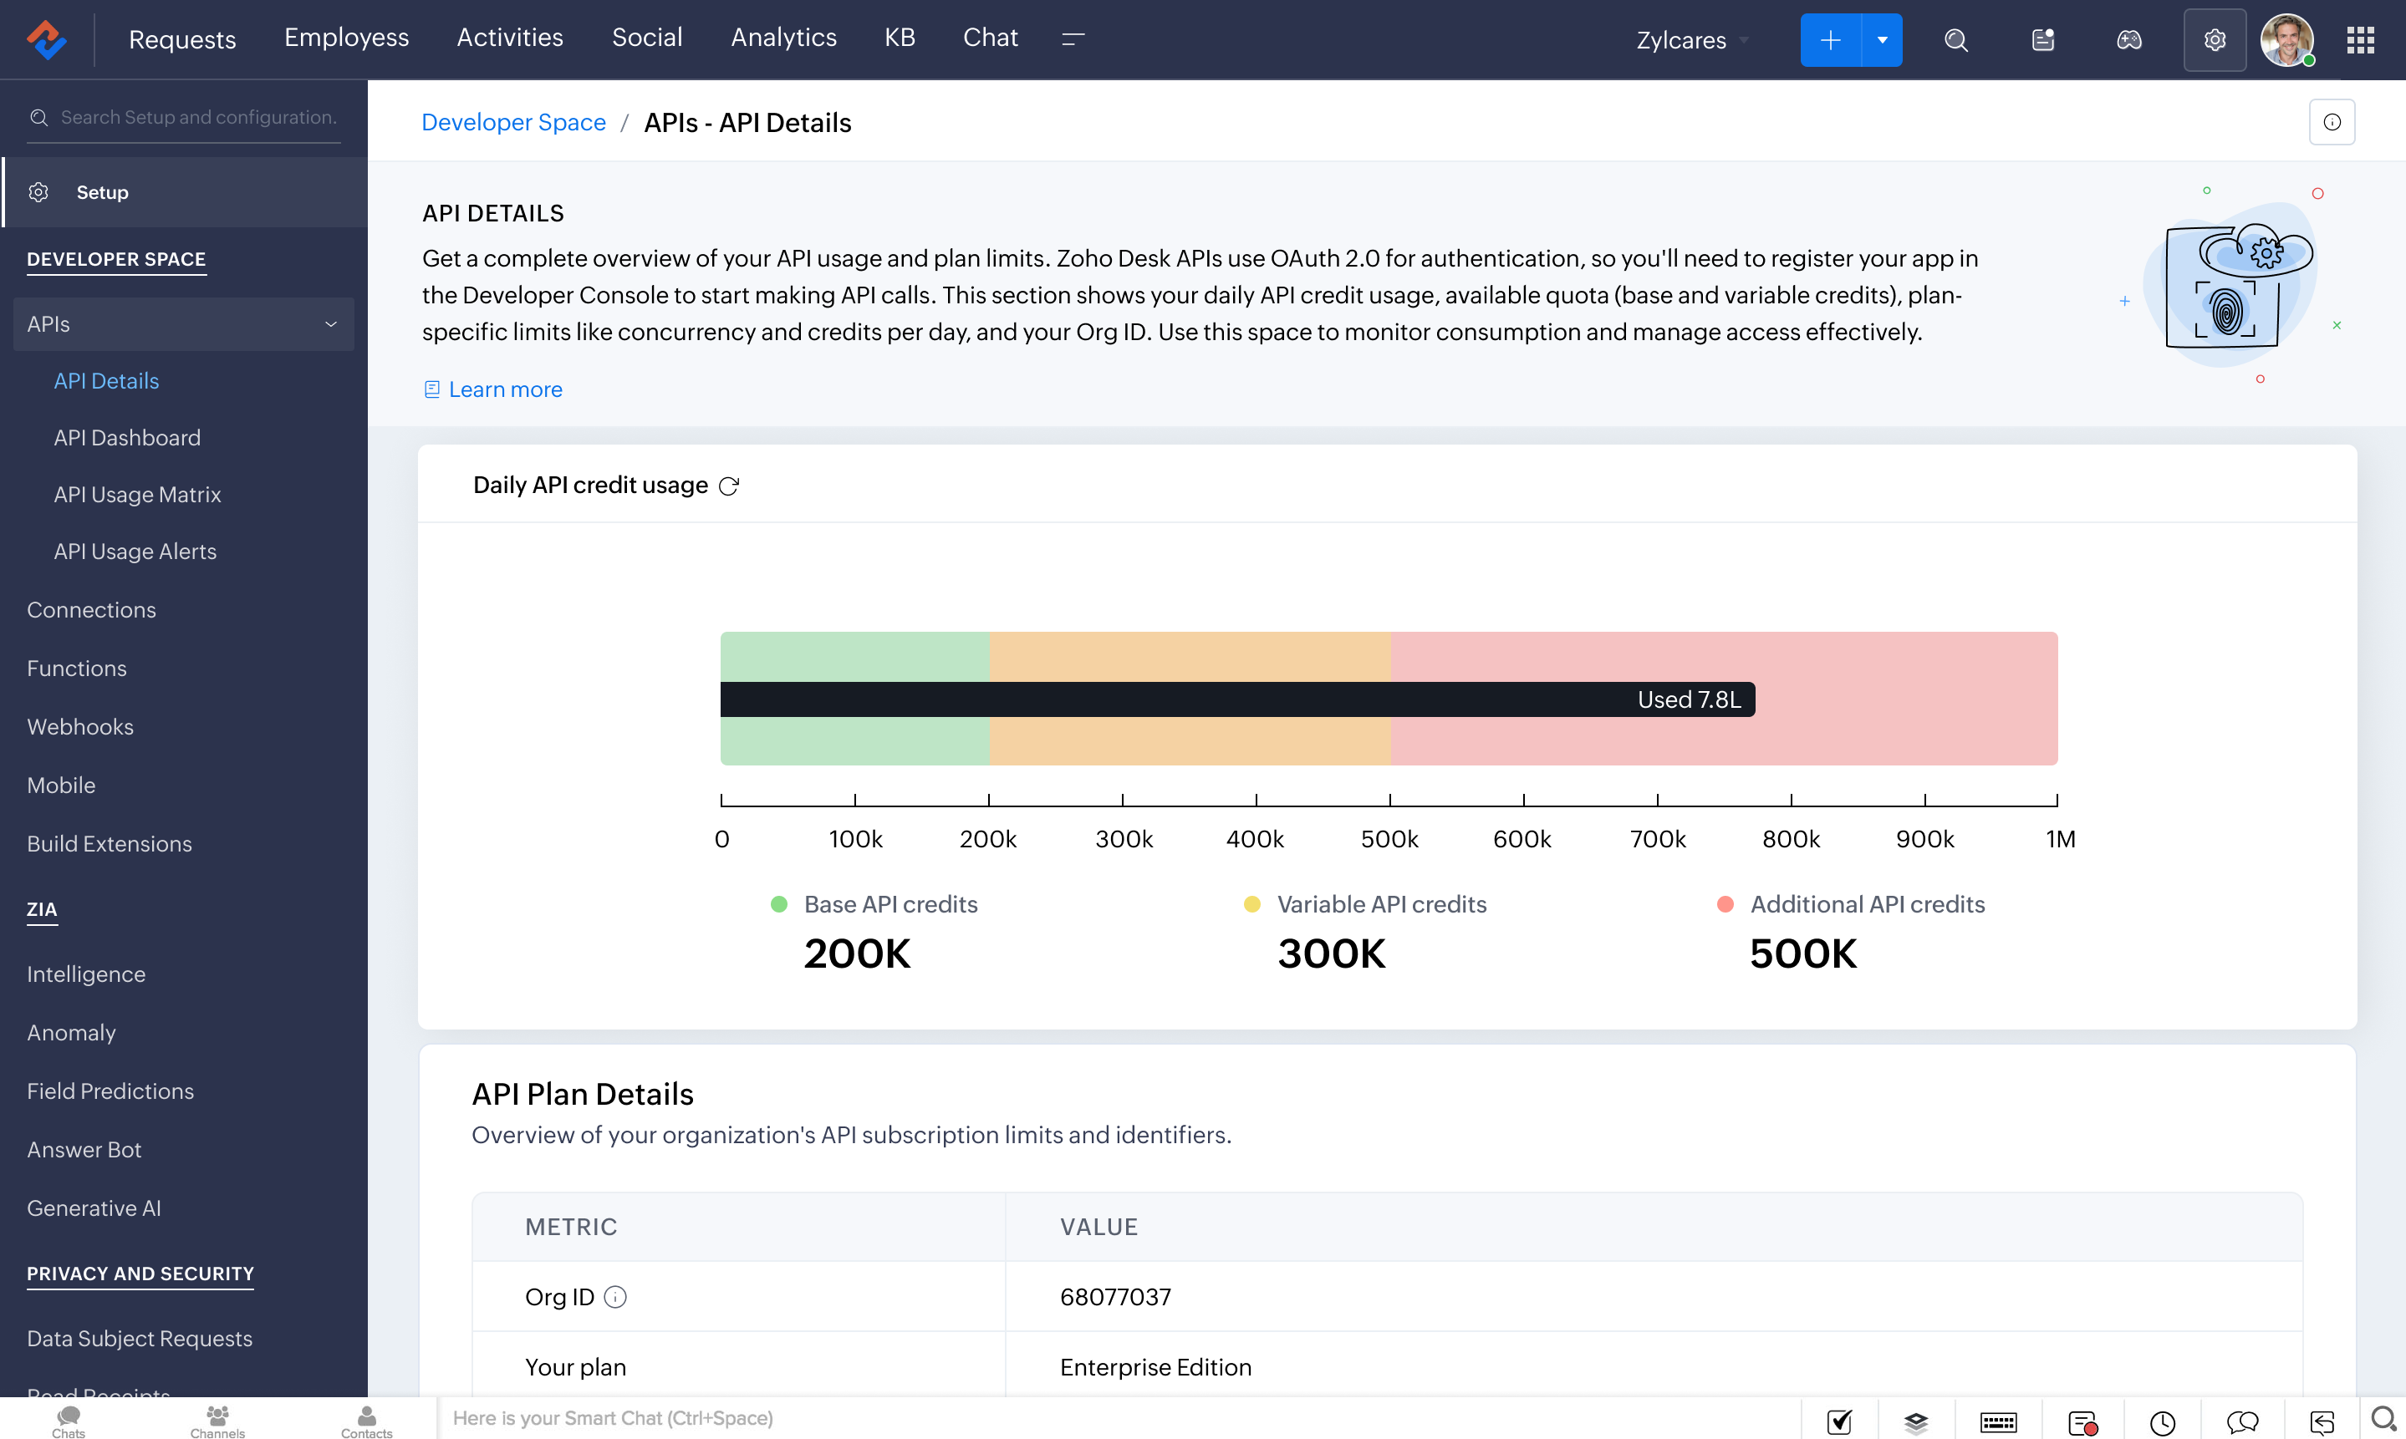Open page info icon beside breadcrumb
Image resolution: width=2406 pixels, height=1439 pixels.
[2332, 122]
